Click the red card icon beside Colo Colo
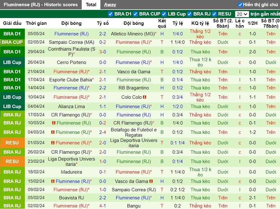Viewport: 280px width, 209px height. click(x=145, y=97)
